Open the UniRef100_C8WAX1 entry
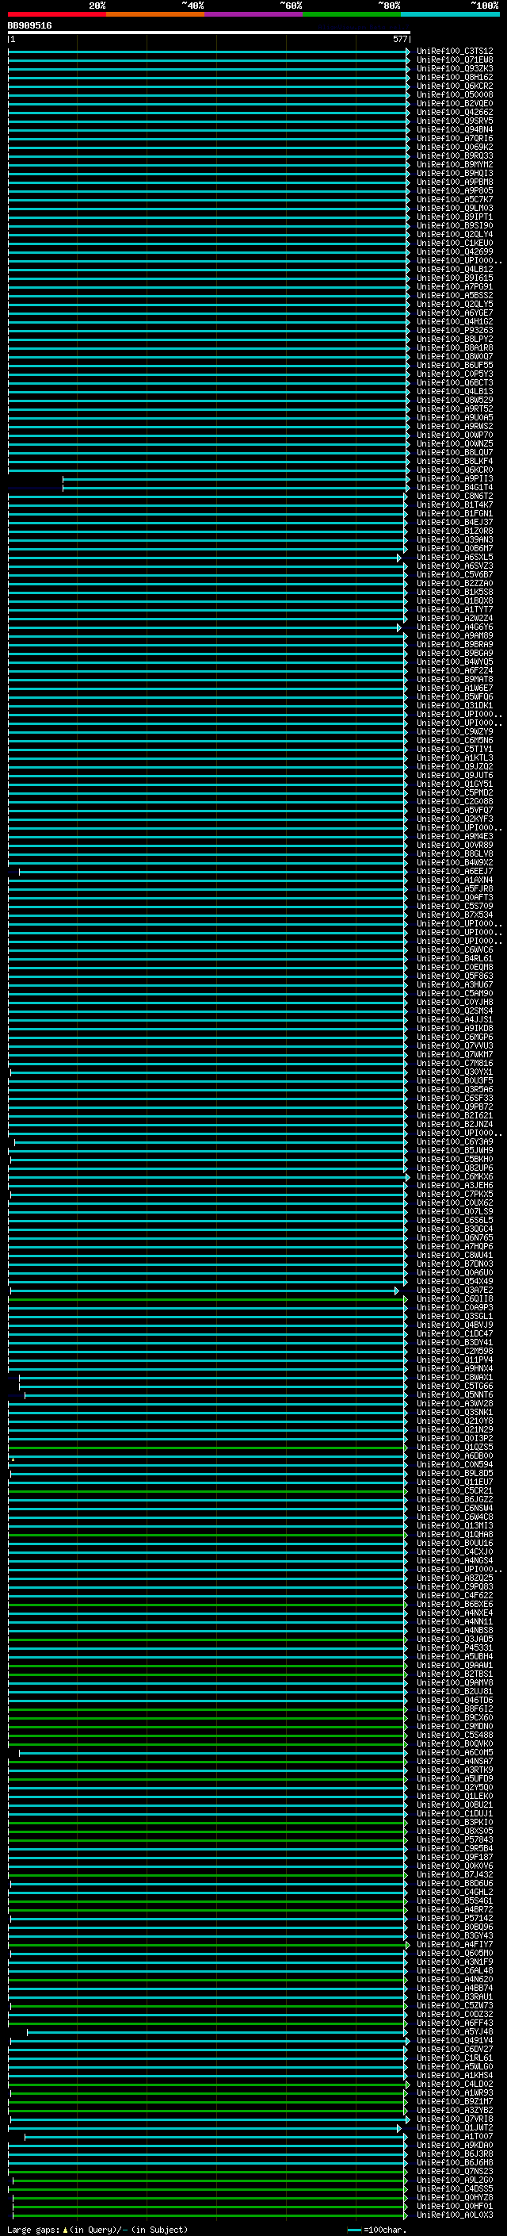 455,1378
